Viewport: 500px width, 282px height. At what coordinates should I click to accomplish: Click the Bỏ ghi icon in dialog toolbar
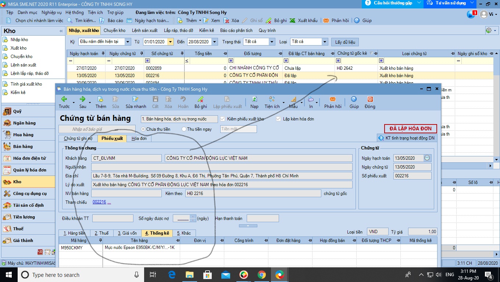[200, 100]
